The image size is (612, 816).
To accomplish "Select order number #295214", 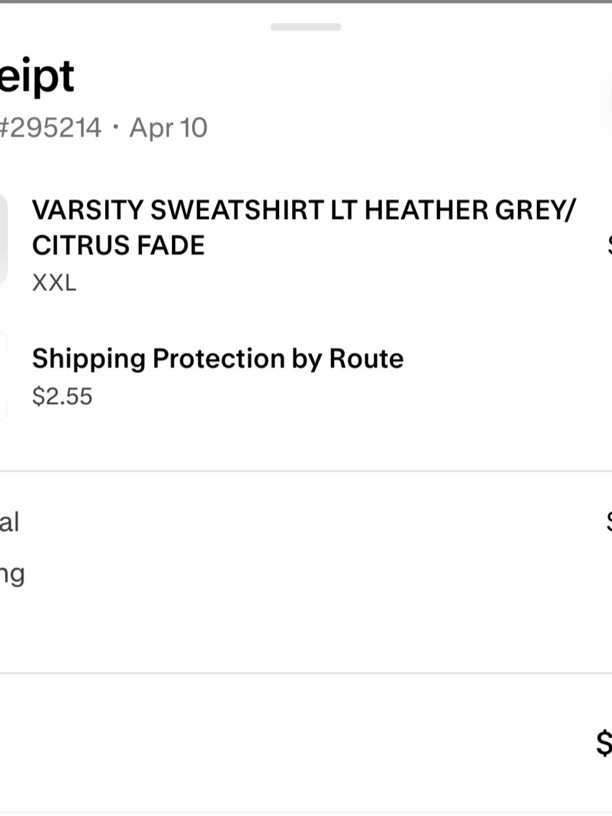I will pos(50,128).
